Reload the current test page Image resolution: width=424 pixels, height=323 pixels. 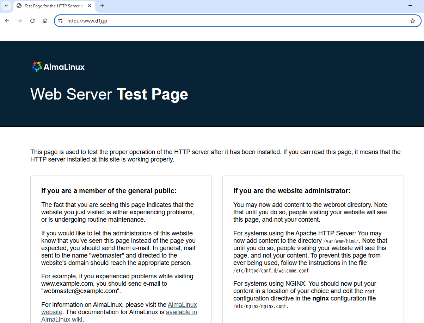pos(32,20)
